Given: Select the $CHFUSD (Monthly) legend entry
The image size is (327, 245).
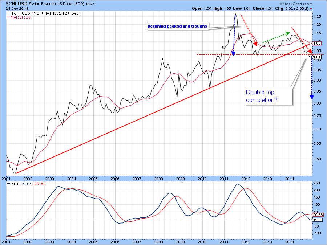Looking at the screenshot, I should (44, 13).
